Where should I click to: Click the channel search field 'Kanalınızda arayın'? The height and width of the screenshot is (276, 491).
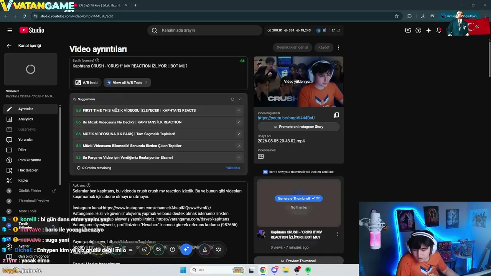[x=205, y=30]
